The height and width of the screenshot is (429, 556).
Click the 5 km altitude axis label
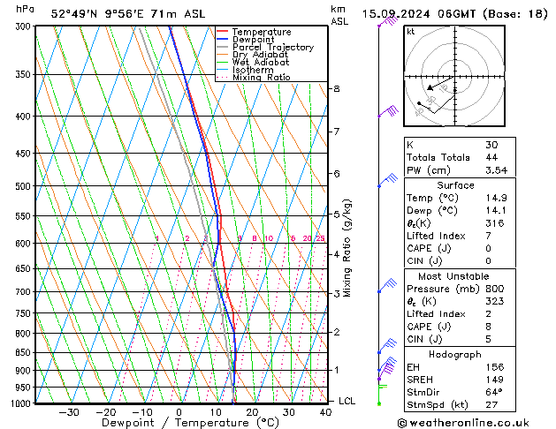coord(337,214)
